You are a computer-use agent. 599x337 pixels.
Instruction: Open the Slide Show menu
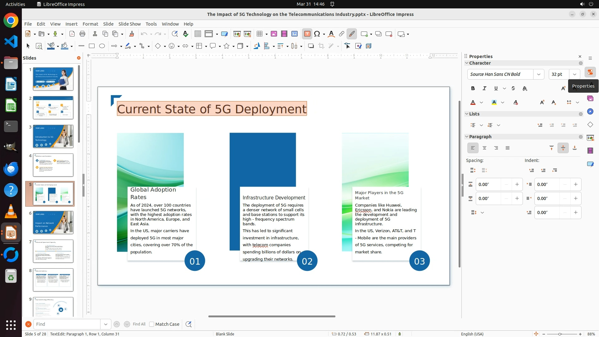(129, 24)
